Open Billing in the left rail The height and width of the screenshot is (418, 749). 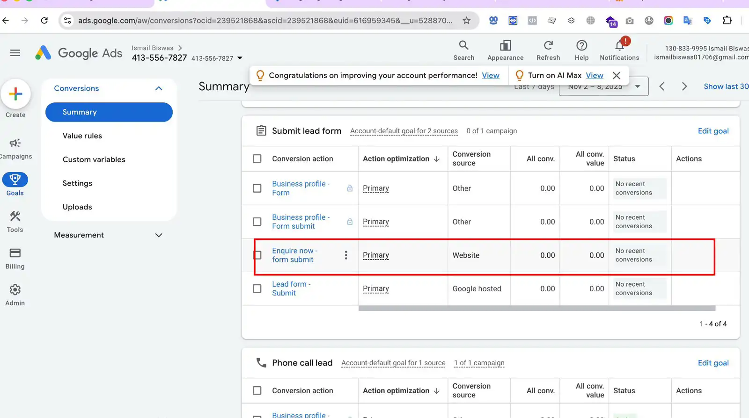(15, 259)
